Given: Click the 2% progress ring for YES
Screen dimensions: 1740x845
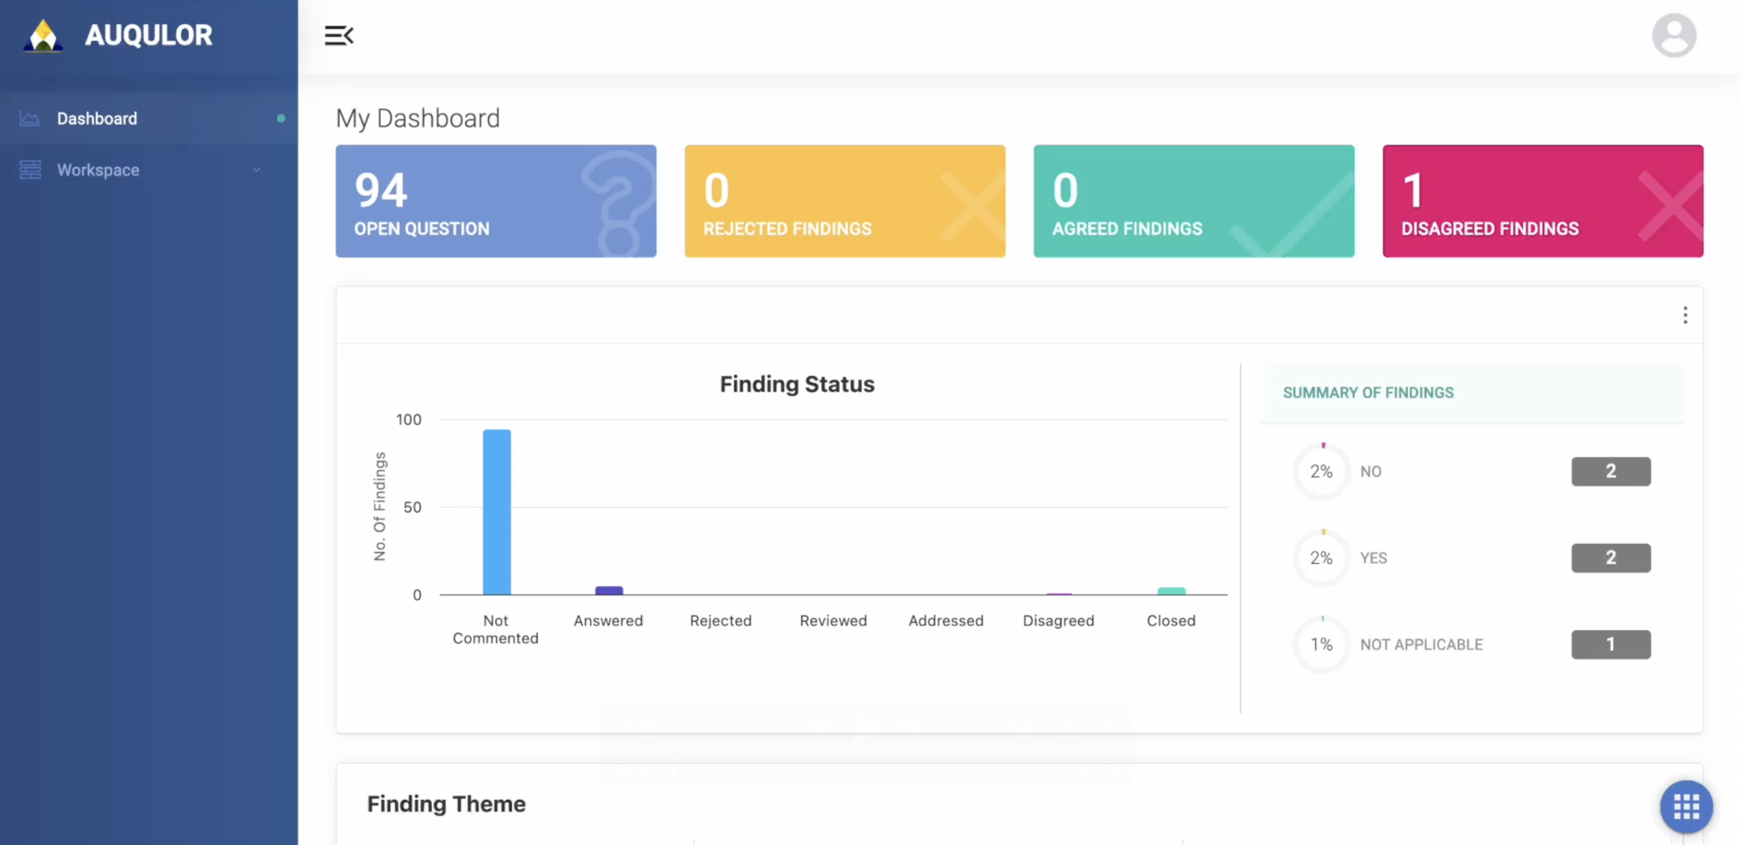Looking at the screenshot, I should [x=1321, y=557].
